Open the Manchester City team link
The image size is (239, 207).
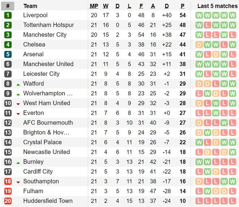[x=45, y=35]
